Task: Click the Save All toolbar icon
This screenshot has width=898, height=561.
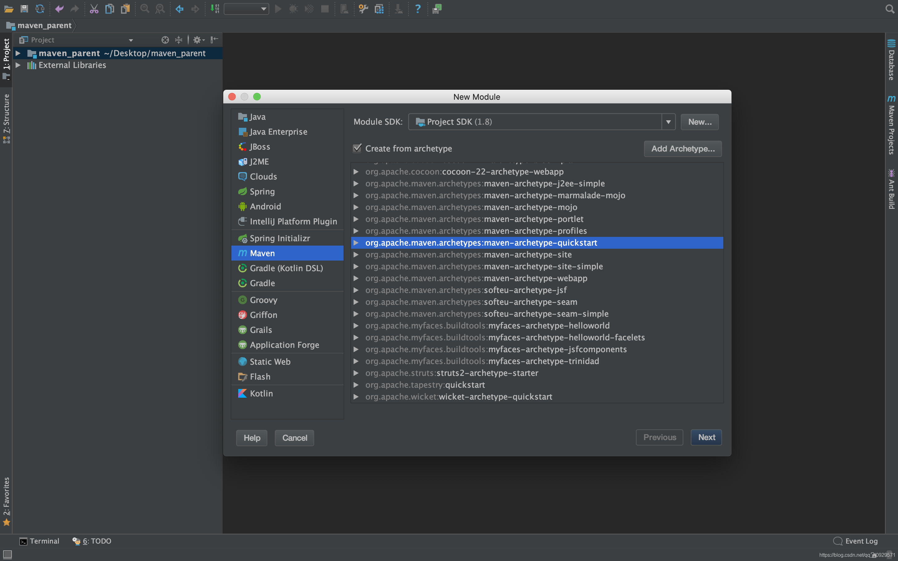Action: [x=24, y=8]
